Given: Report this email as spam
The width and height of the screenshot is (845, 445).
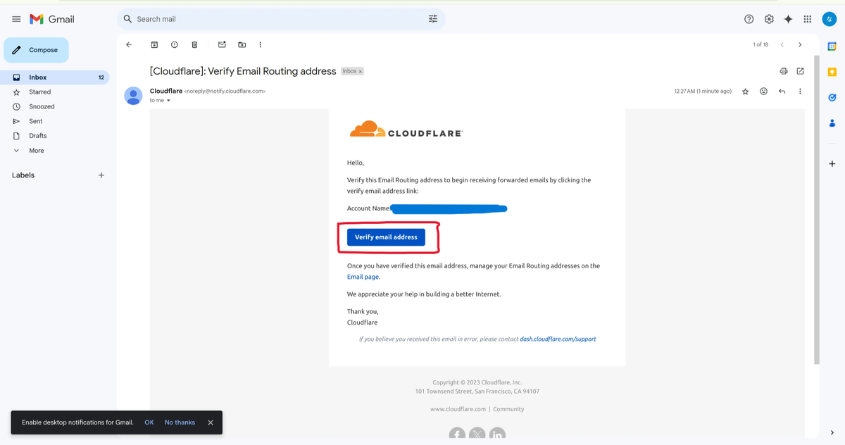Looking at the screenshot, I should [x=175, y=44].
